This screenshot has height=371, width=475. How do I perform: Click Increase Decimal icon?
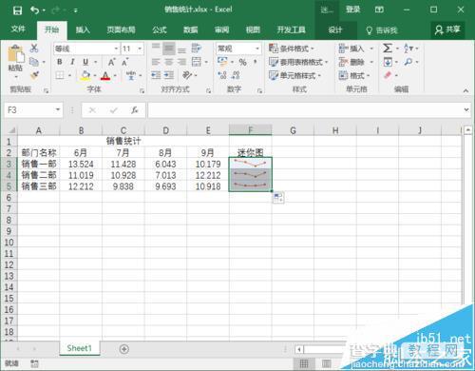222,75
